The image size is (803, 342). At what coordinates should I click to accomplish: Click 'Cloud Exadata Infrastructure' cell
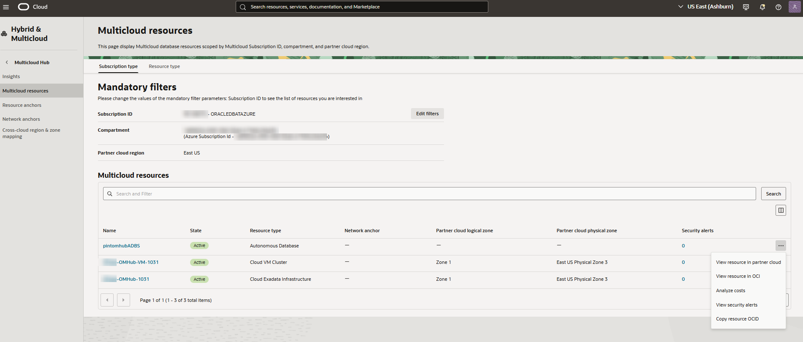pos(280,279)
